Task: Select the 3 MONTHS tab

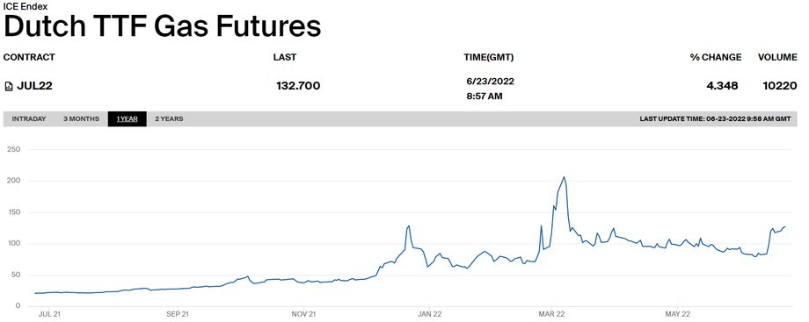Action: [x=81, y=119]
